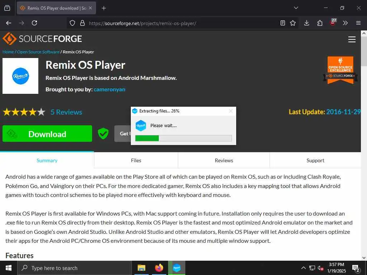Open Firefox application hamburger menu
The height and width of the screenshot is (275, 367).
(358, 23)
